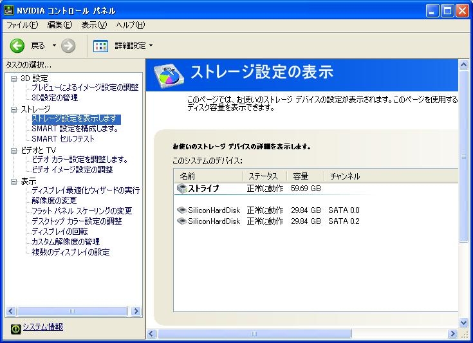
Task: Click the NVIDIA title bar icon
Action: 9,10
